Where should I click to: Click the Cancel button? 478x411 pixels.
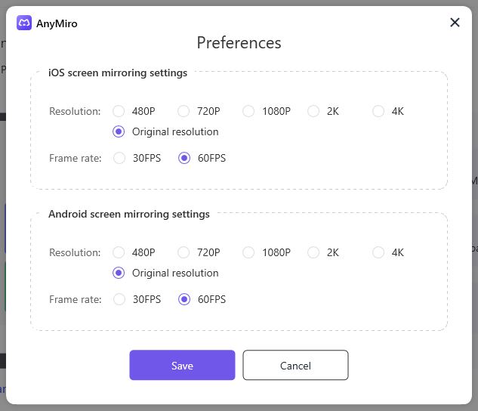click(x=295, y=365)
